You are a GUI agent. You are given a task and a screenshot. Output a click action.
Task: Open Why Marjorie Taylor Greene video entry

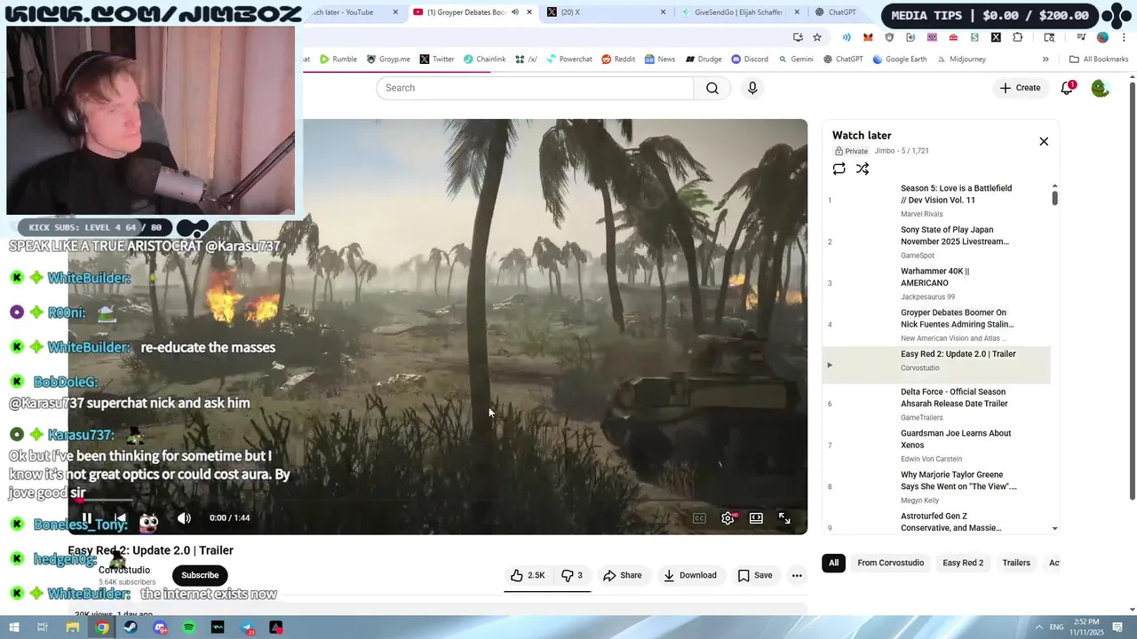point(937,486)
